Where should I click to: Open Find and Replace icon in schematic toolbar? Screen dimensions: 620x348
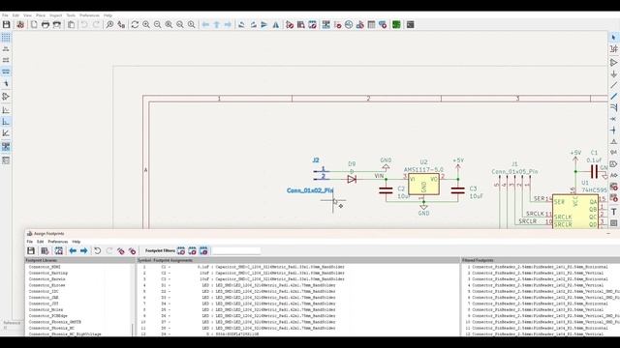(121, 24)
